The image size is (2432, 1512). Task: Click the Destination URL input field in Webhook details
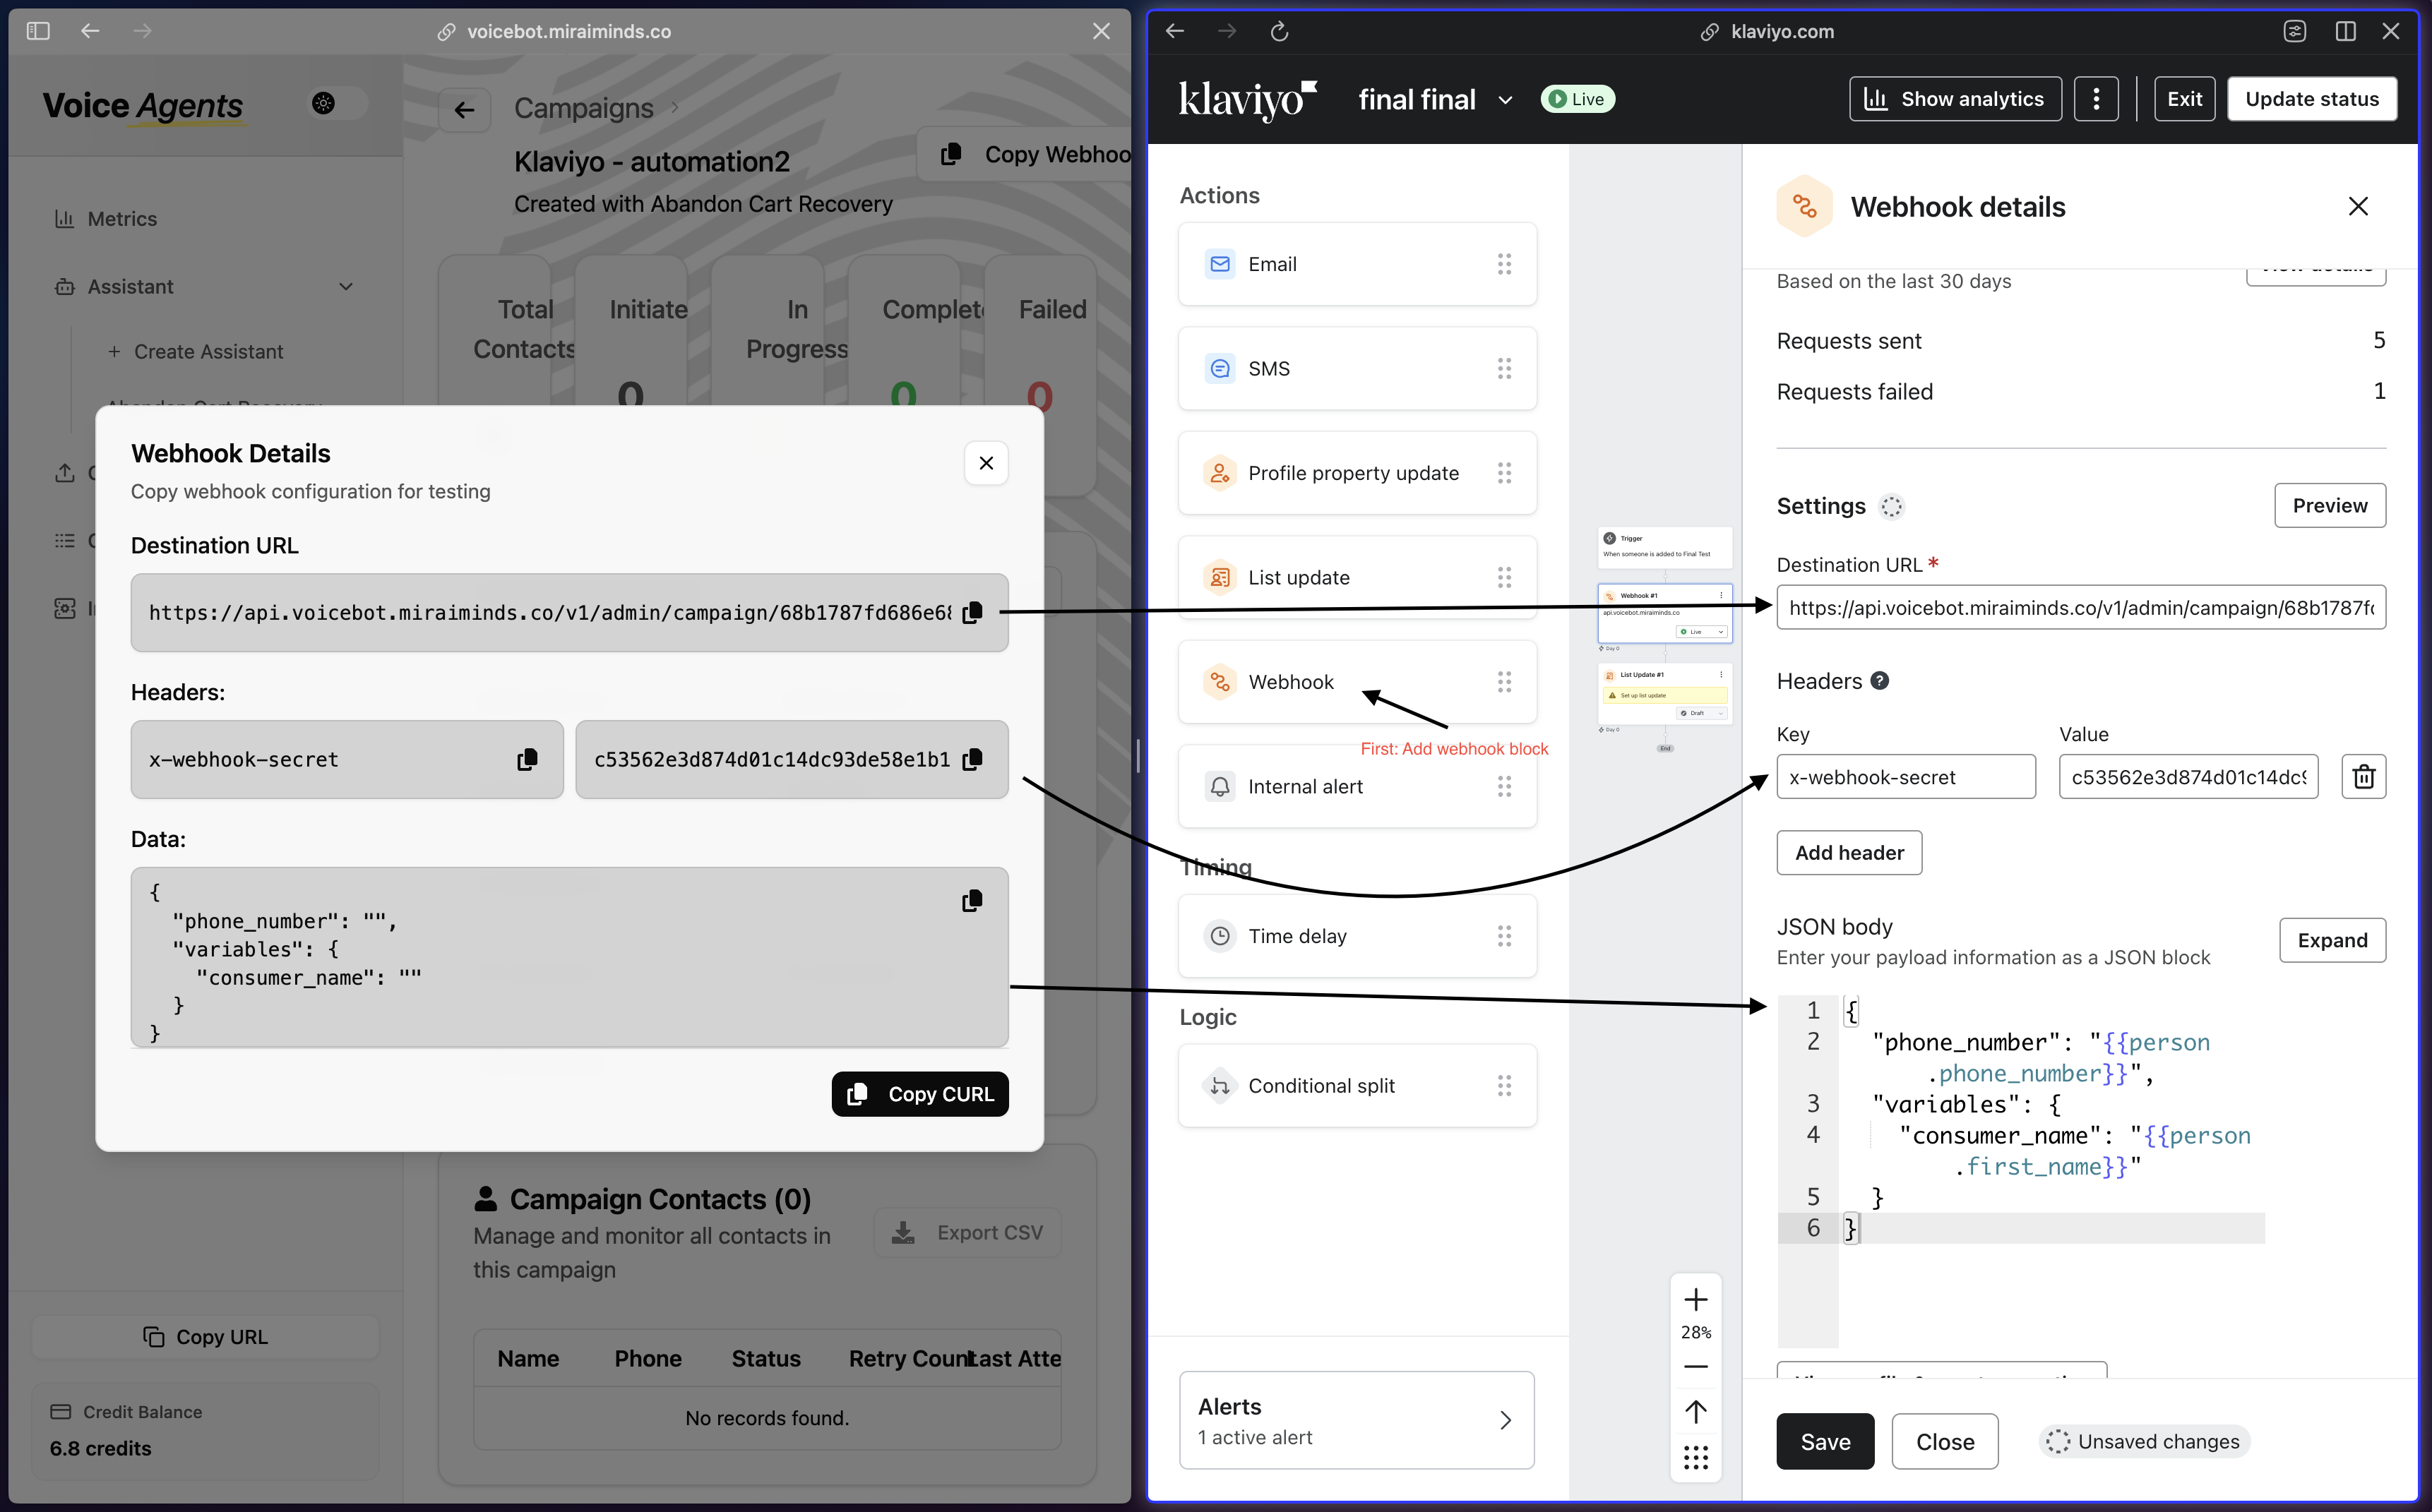point(2082,607)
